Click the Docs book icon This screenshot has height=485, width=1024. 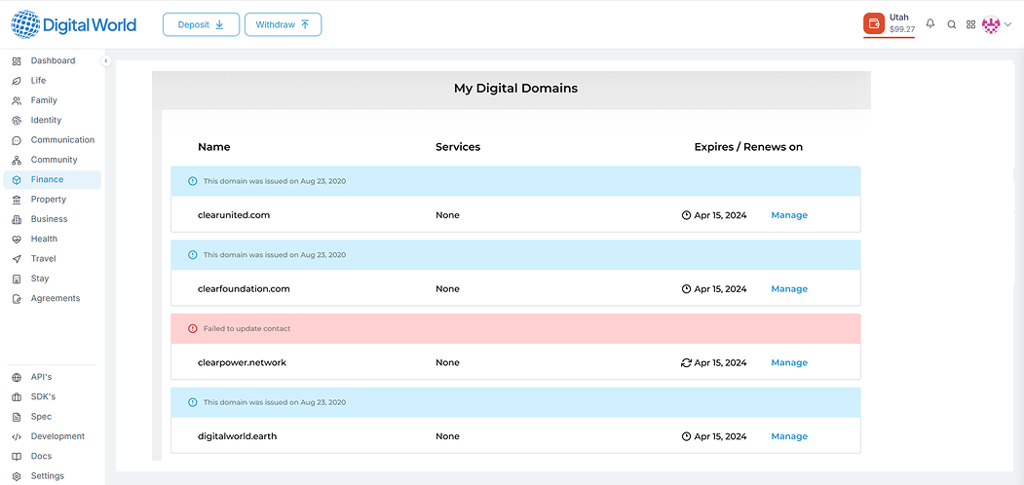[17, 457]
